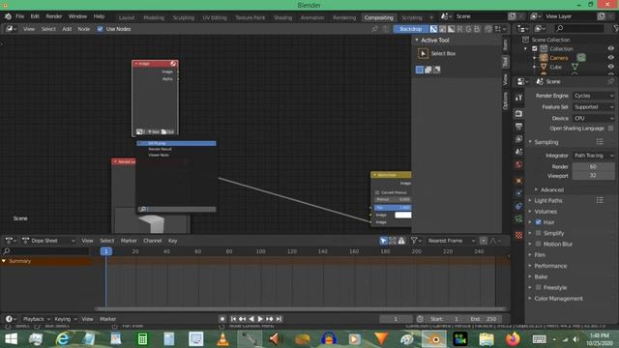The width and height of the screenshot is (619, 348).
Task: Hide the Cube object in the outliner
Action: [x=610, y=67]
